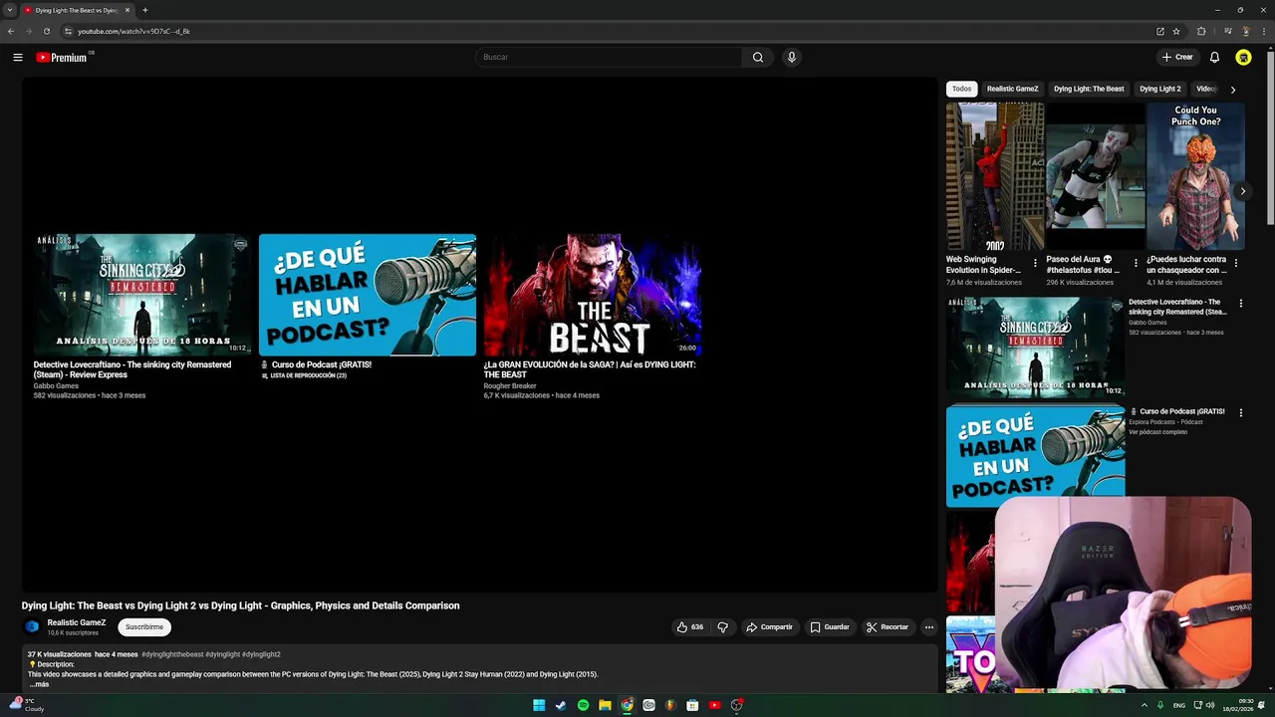This screenshot has width=1275, height=717.
Task: Open the Realistic GameZ channel name
Action: pyautogui.click(x=77, y=622)
